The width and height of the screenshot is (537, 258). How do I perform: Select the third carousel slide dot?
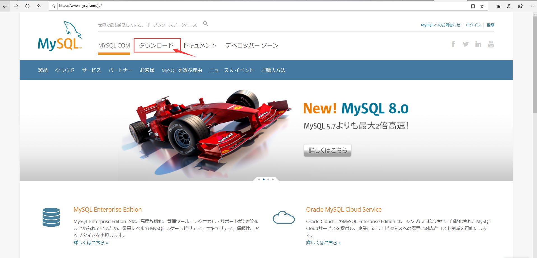coord(268,179)
